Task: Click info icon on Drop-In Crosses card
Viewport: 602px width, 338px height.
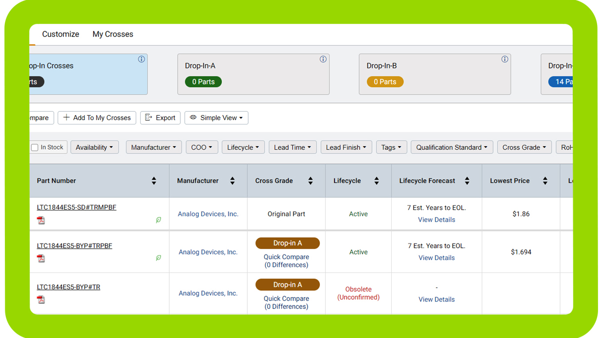Action: tap(141, 59)
